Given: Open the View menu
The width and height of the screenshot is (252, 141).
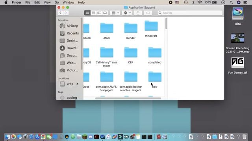Looking at the screenshot, I should (x=47, y=2).
